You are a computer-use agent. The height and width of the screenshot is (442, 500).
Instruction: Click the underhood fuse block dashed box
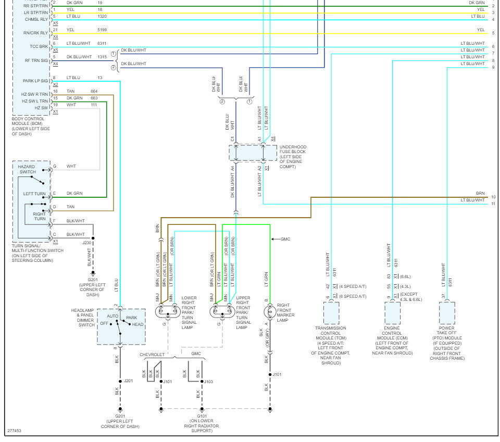[x=253, y=153]
